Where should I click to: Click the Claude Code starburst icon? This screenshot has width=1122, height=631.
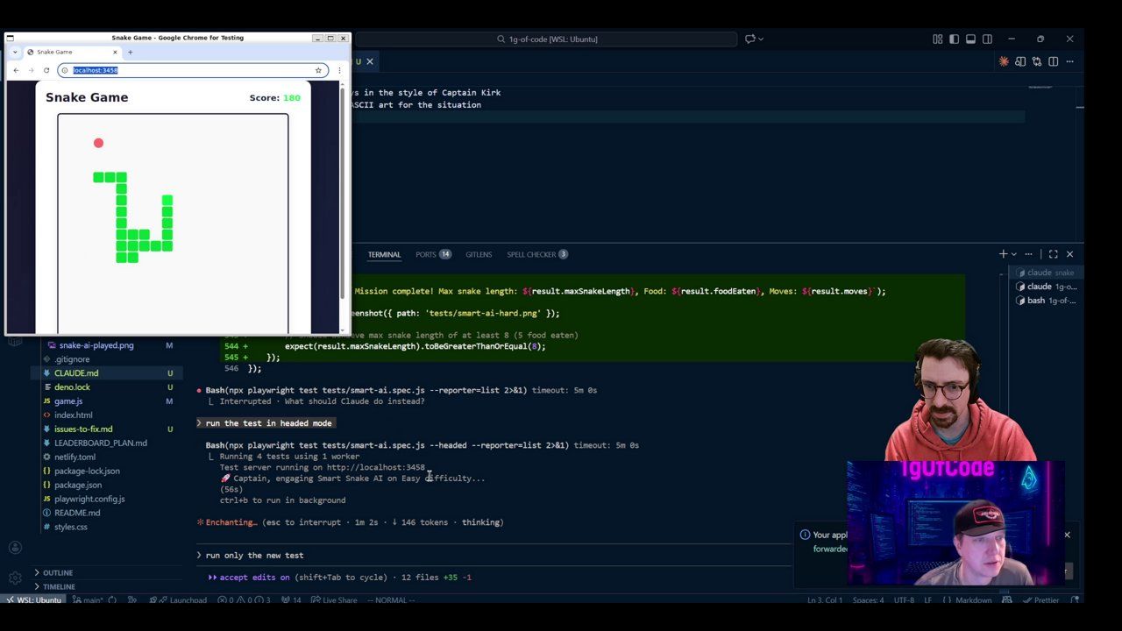click(x=1004, y=61)
